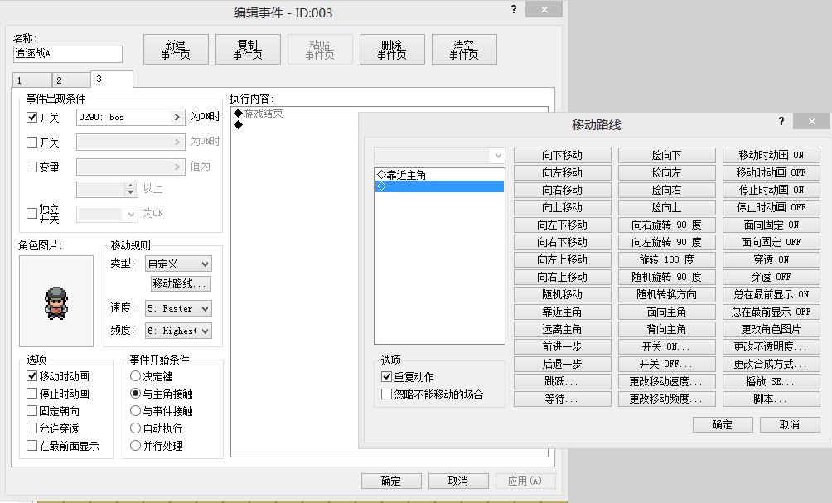Uncheck the first 开关 condition checkbox
832x503 pixels.
pos(31,118)
